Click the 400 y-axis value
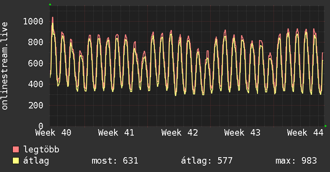The height and width of the screenshot is (172, 330). point(36,84)
